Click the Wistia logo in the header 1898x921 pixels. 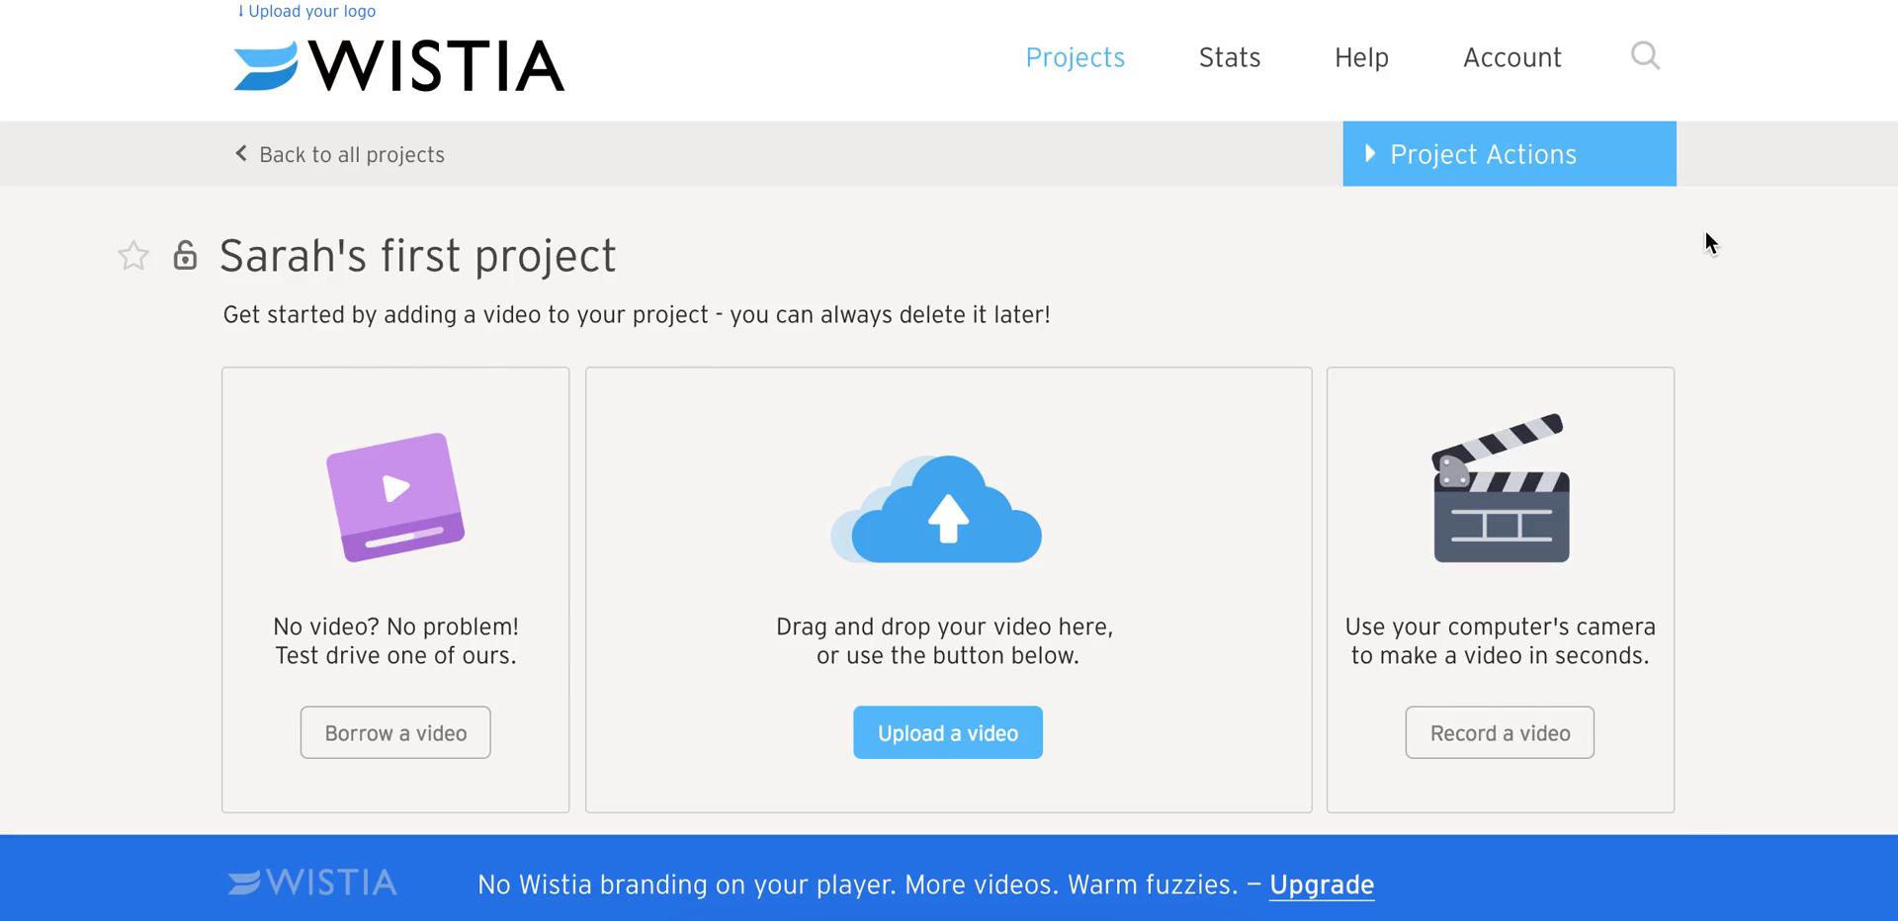click(x=398, y=65)
